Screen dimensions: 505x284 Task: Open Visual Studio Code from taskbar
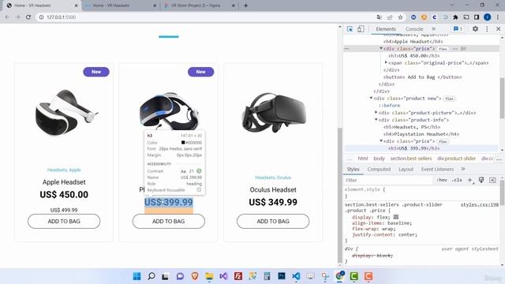click(x=296, y=276)
